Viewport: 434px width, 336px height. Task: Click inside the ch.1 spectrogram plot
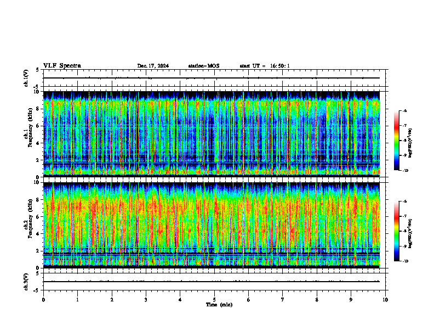[212, 134]
